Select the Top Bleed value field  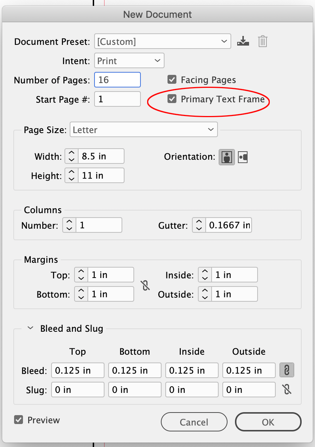(x=77, y=370)
